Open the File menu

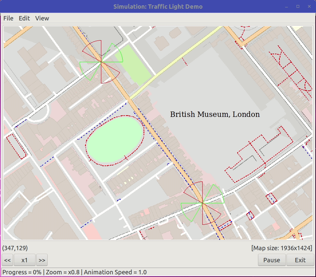(x=8, y=18)
